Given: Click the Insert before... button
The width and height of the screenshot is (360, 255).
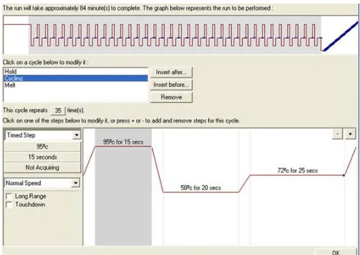Looking at the screenshot, I should coord(172,85).
